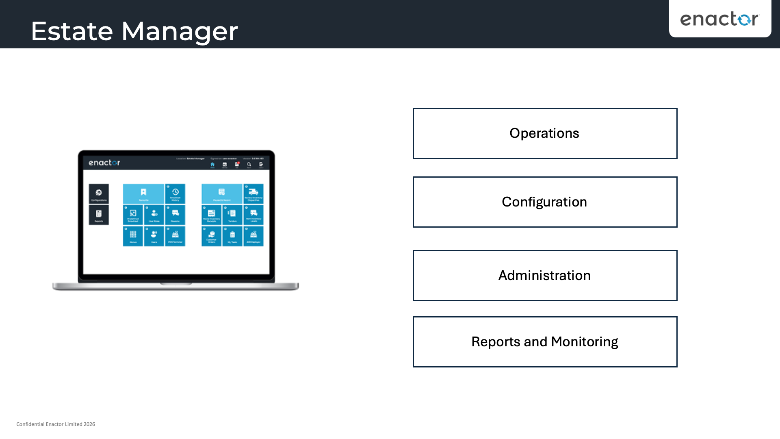Select the Review Inventory Dispatches tile
Viewport: 780px width, 439px height.
point(253,193)
